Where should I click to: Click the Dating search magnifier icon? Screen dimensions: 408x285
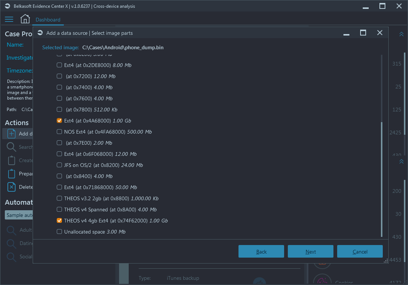tap(11, 244)
